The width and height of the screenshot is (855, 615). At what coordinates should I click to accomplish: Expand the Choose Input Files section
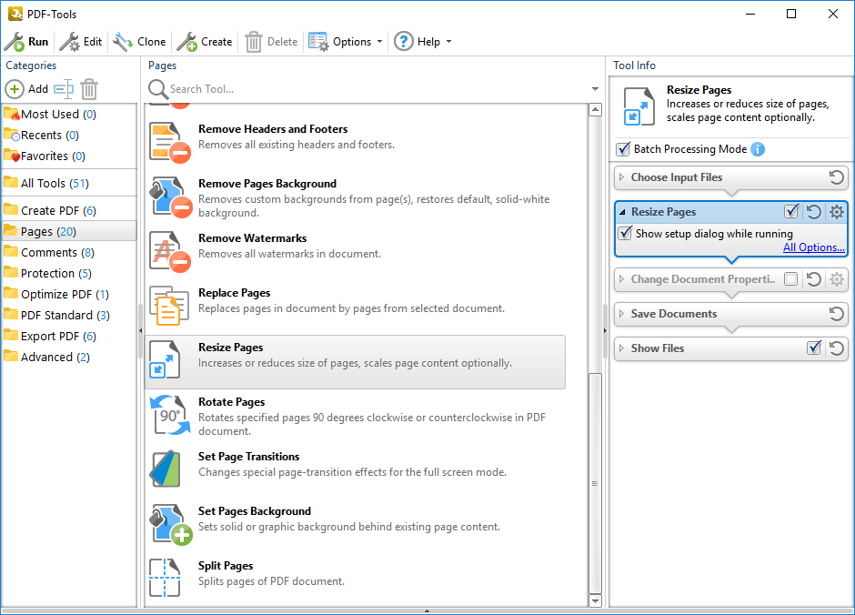[x=622, y=177]
